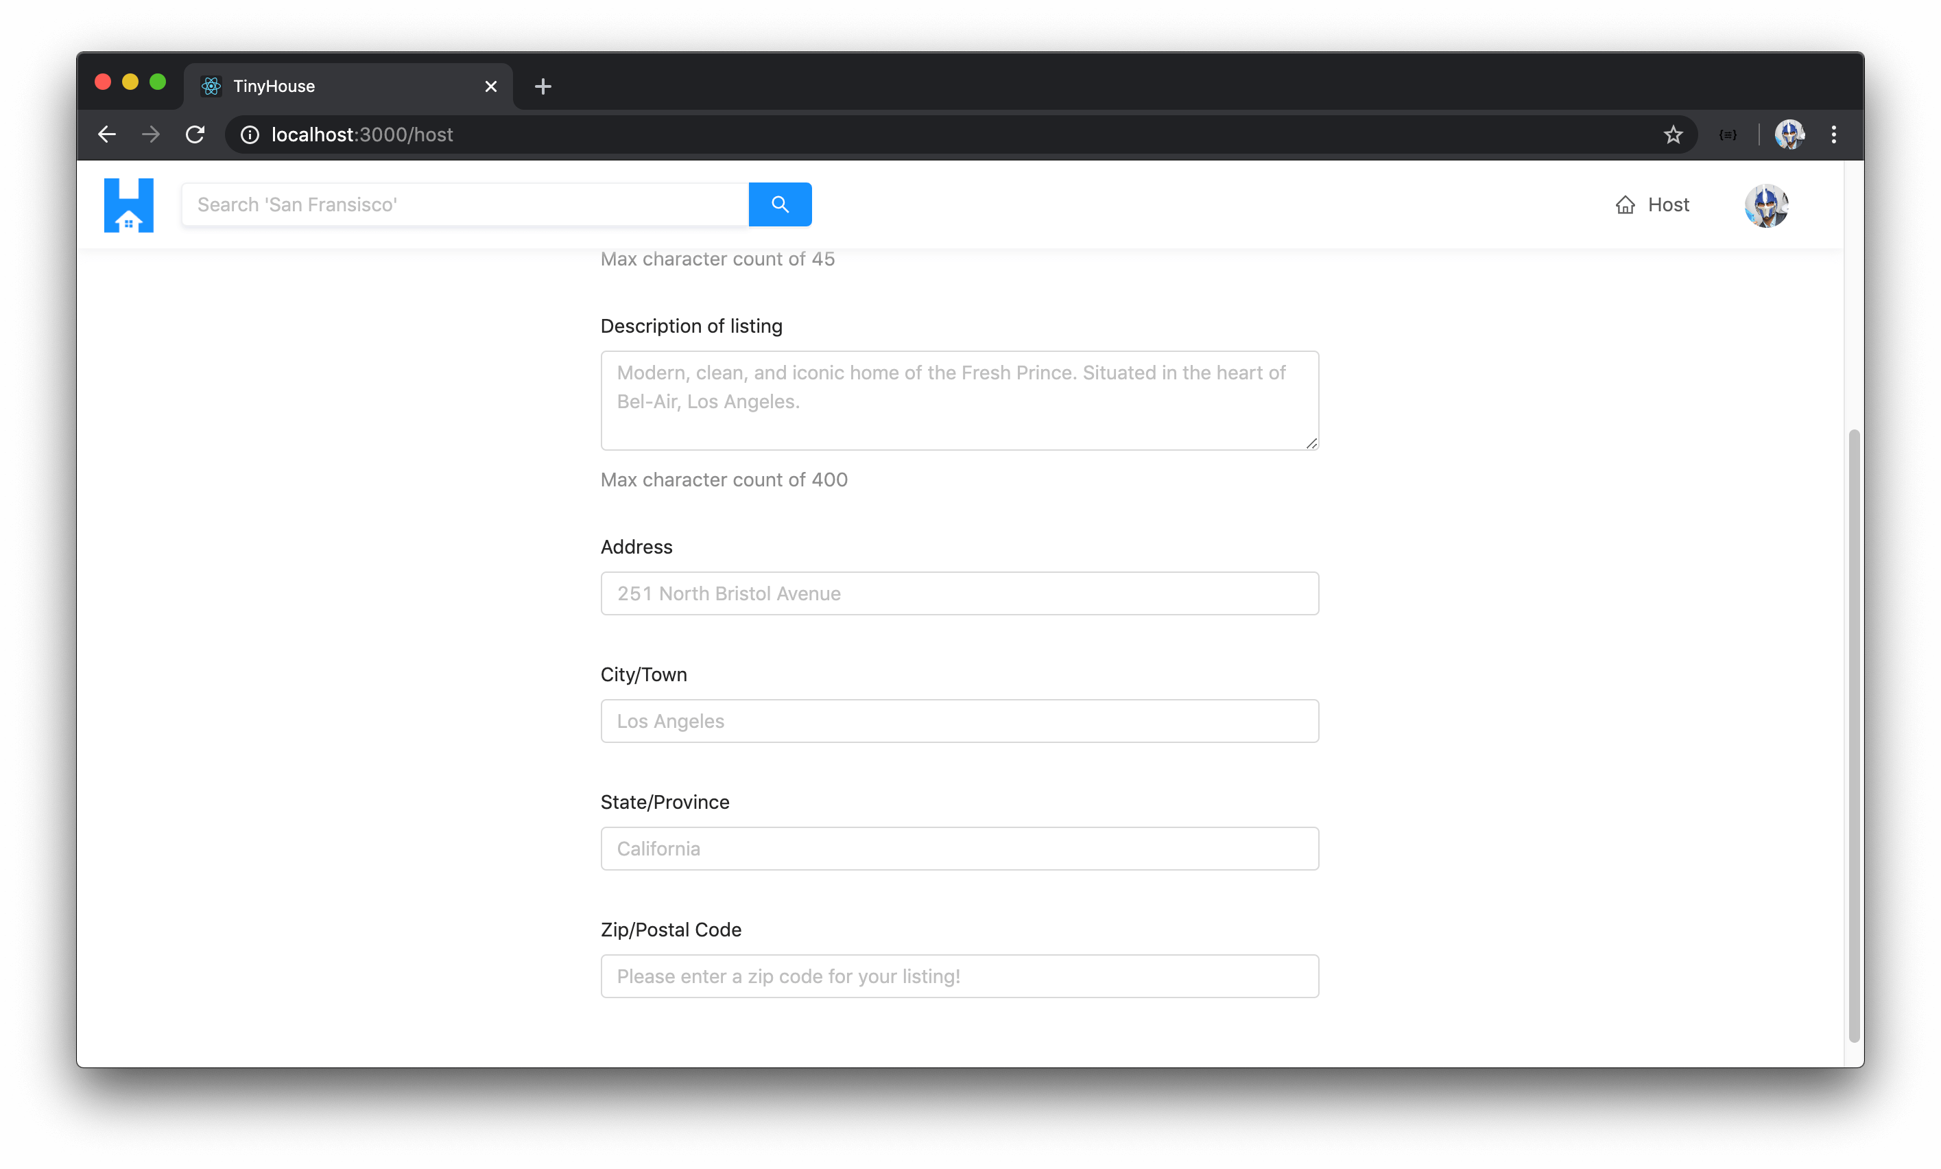Click the blue search magnifier button
Screen dimensions: 1941x1169
(x=780, y=204)
